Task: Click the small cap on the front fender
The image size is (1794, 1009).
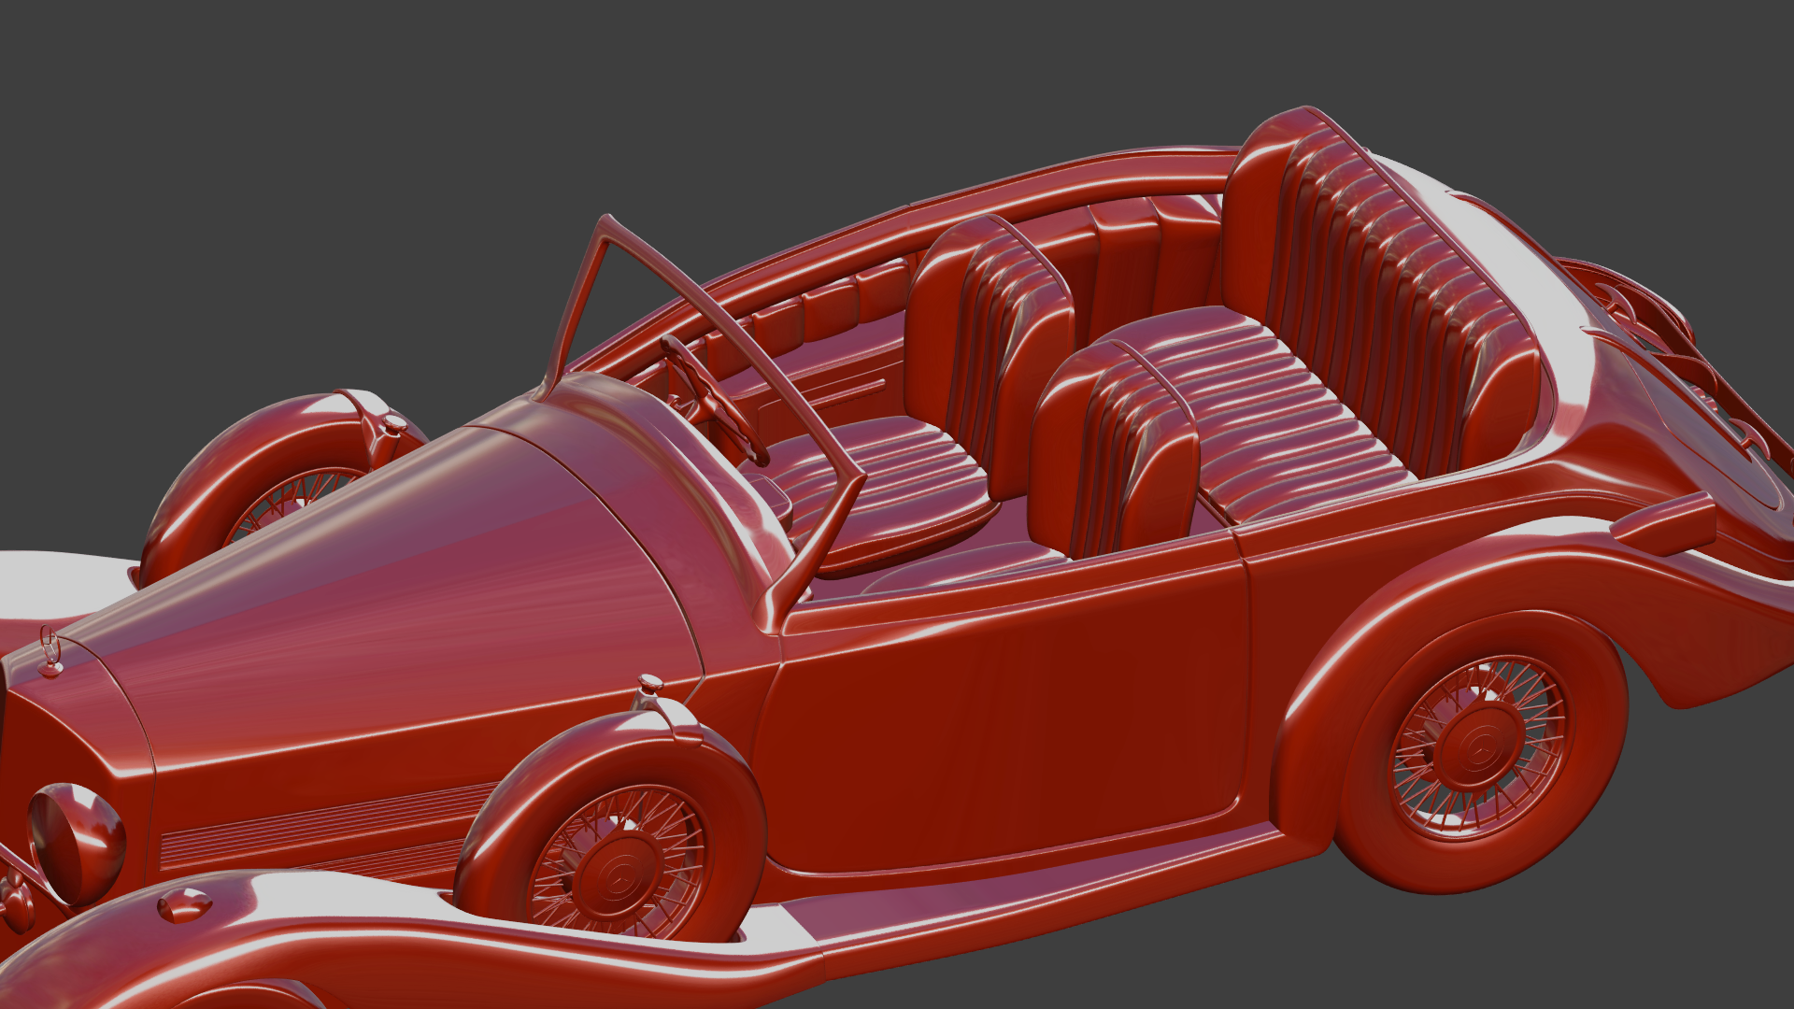Action: (x=184, y=903)
